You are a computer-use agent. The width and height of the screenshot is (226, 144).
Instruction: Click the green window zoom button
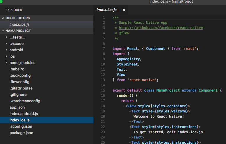[x=1, y=1]
